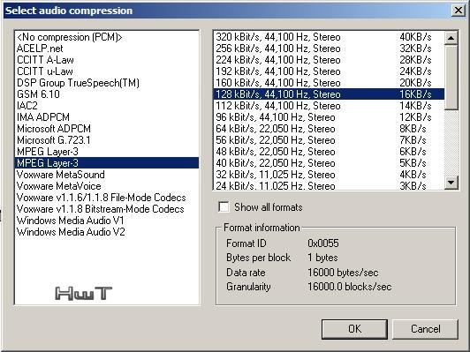Choose 160 kBit/s, 44,100 Hz, Stereo format
The height and width of the screenshot is (352, 470).
(329, 83)
